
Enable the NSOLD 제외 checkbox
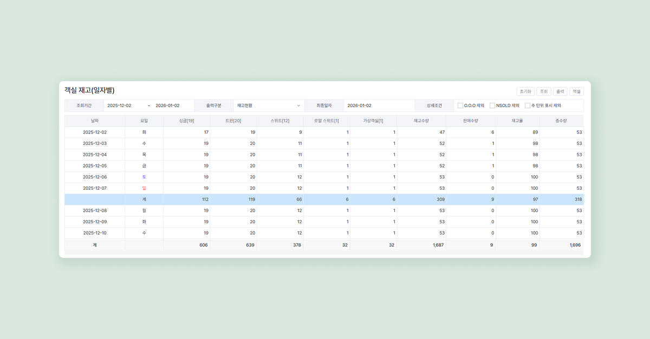(x=492, y=105)
